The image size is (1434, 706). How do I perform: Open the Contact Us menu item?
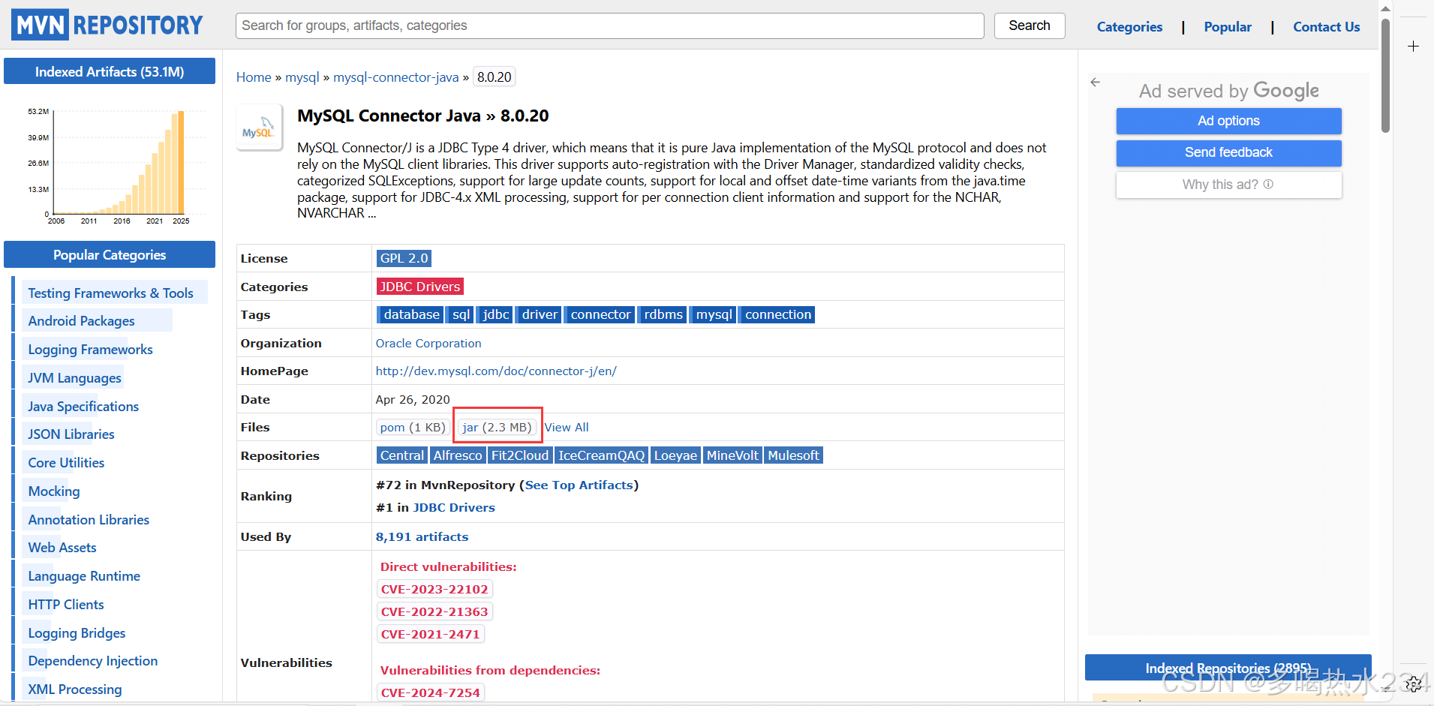coord(1326,27)
